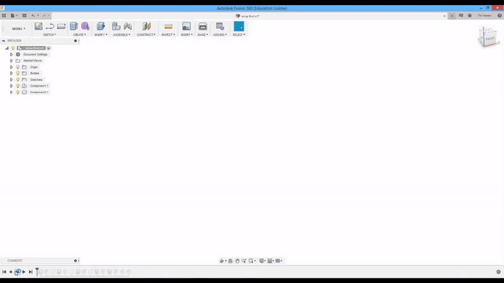504x283 pixels.
Task: Open the SKETCH menu
Action: click(50, 35)
